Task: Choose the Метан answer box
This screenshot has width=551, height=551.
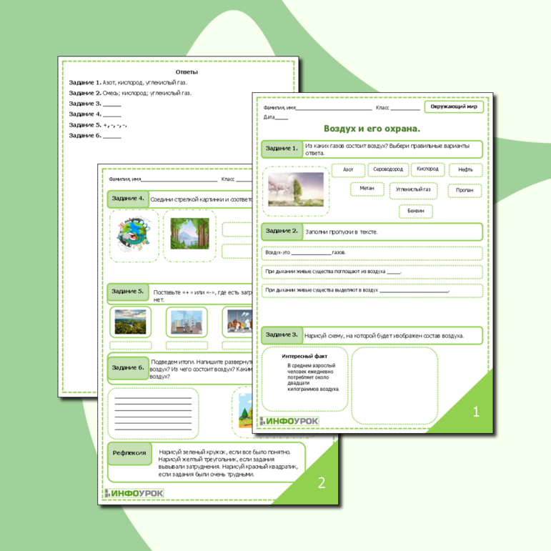Action: [x=367, y=189]
